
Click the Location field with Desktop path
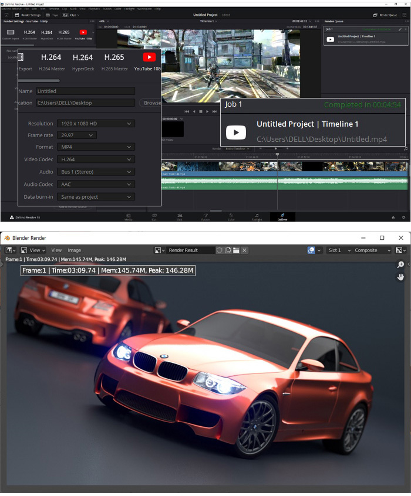[86, 103]
